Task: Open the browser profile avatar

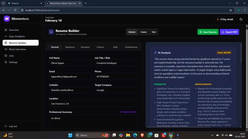Action: click(x=239, y=10)
